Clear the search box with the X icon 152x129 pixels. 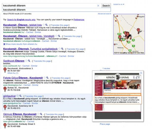click(x=98, y=6)
